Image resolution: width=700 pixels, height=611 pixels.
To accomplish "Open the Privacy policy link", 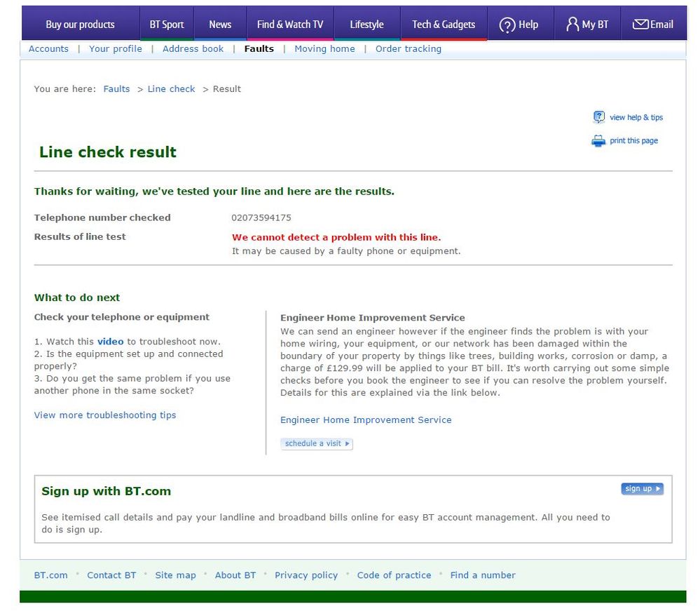I will (x=306, y=575).
